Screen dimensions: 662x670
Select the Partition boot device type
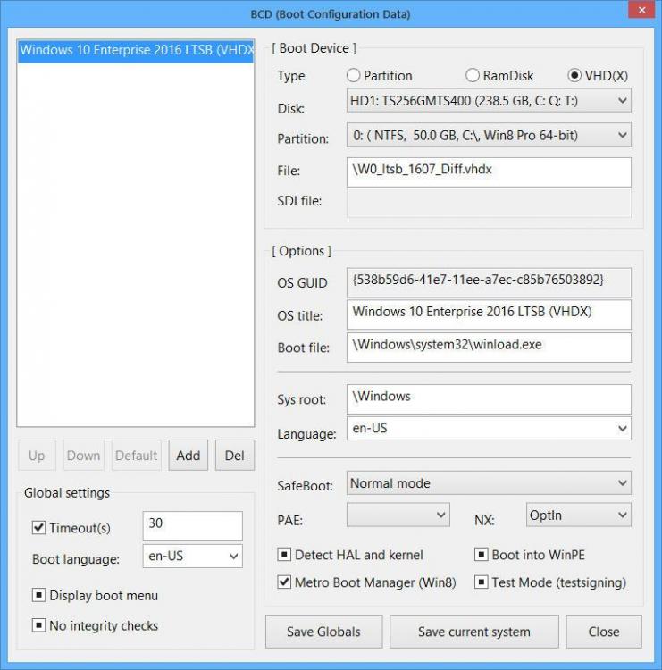coord(354,76)
